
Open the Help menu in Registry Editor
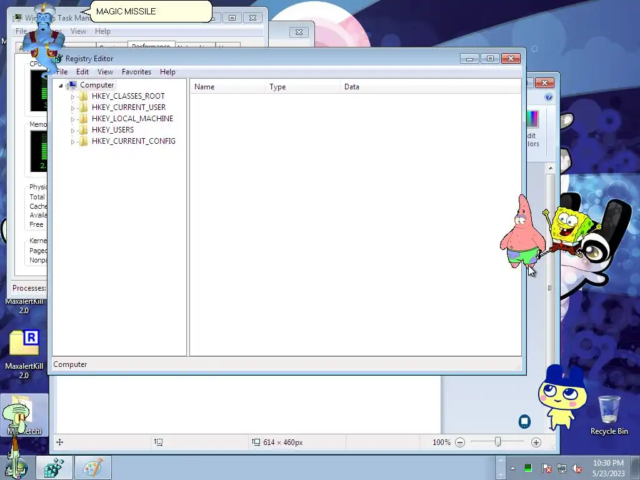167,72
